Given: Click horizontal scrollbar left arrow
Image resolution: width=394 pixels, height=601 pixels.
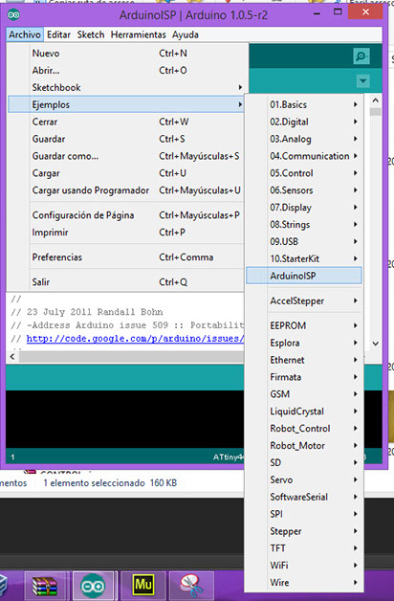Looking at the screenshot, I should pyautogui.click(x=12, y=356).
